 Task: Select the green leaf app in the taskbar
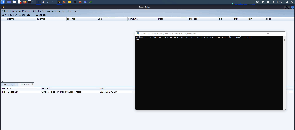[x=91, y=2]
